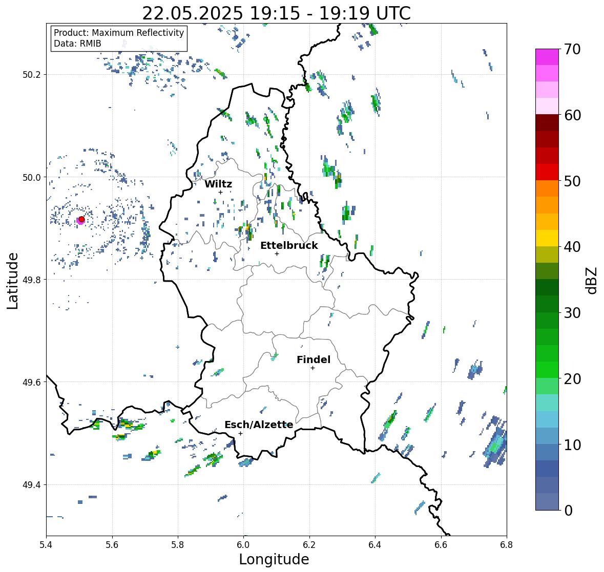Click longitude tick label 6.6
Viewport: 604px width, 572px height.
[x=441, y=545]
